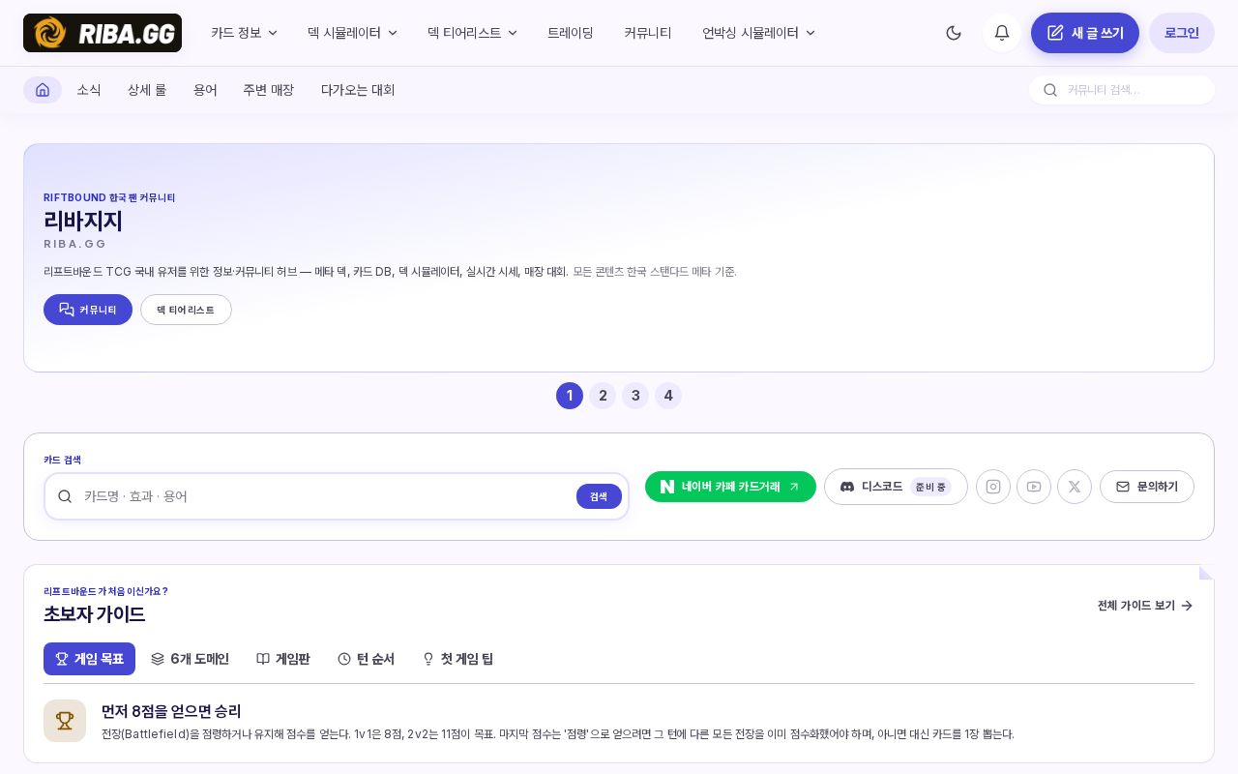
Task: Select banner slide 3 indicator
Action: (x=635, y=396)
